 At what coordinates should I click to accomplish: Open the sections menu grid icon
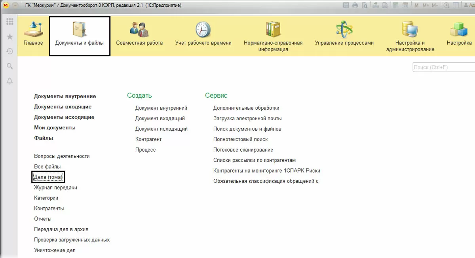pyautogui.click(x=10, y=22)
